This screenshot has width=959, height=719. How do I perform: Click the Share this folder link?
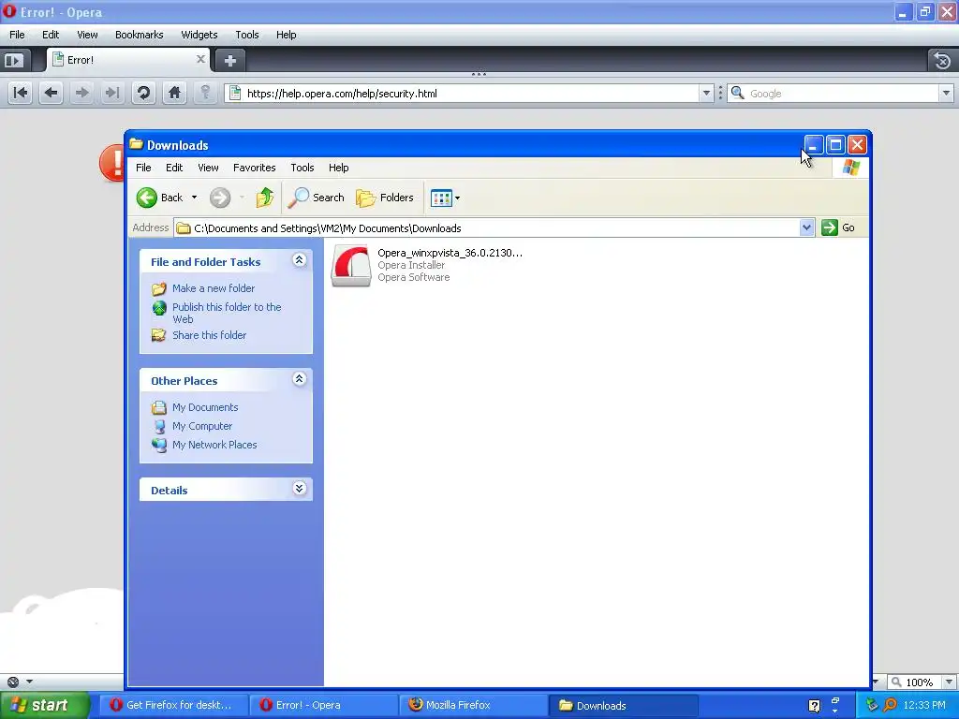(209, 335)
